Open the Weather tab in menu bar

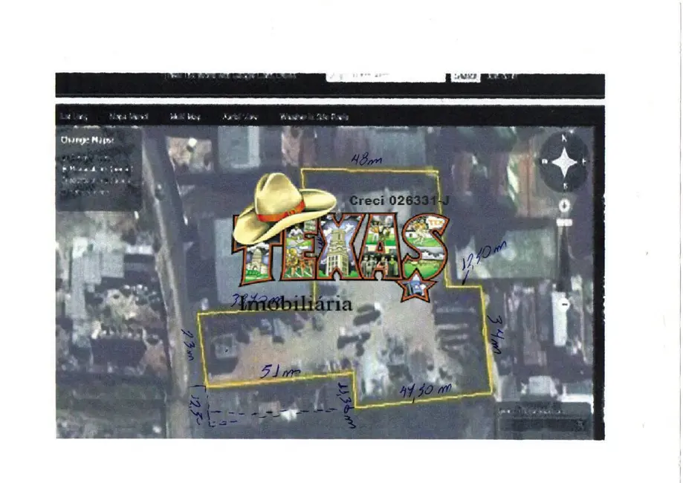tap(314, 117)
